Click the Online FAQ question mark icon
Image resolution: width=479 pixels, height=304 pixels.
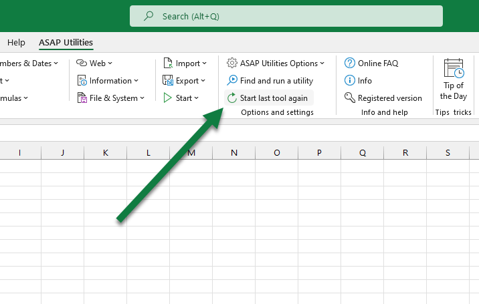click(x=350, y=63)
